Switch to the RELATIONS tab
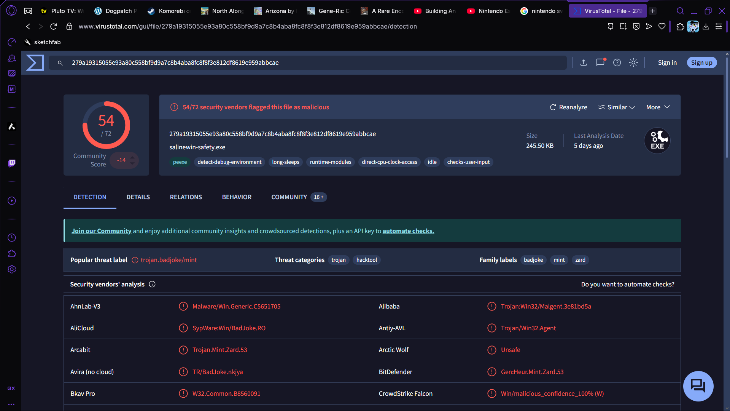This screenshot has height=411, width=730. (x=186, y=197)
